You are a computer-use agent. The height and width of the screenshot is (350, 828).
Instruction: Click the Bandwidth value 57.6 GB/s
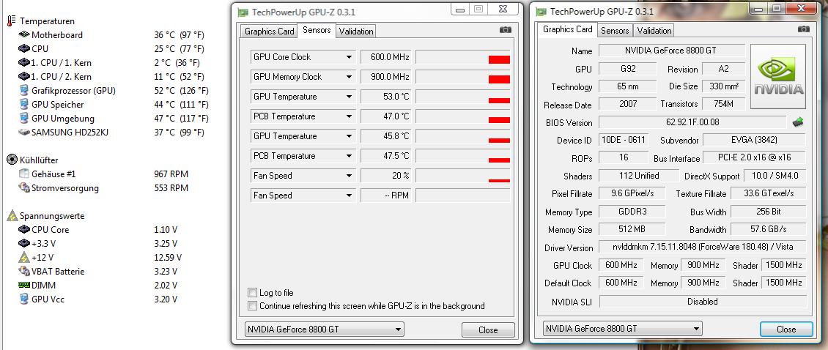pos(769,229)
